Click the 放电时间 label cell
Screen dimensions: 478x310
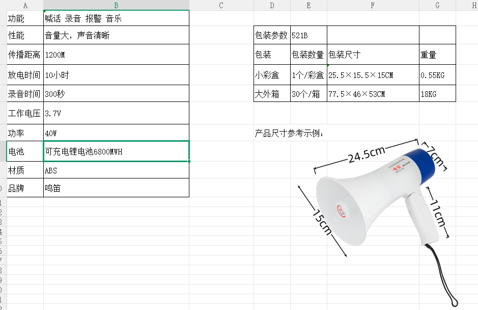pos(25,75)
